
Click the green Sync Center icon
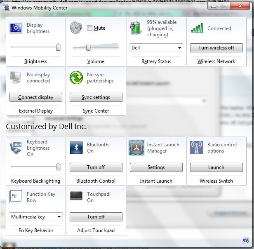pos(76,78)
